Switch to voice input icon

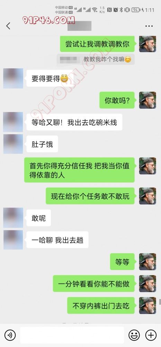pos(10,335)
